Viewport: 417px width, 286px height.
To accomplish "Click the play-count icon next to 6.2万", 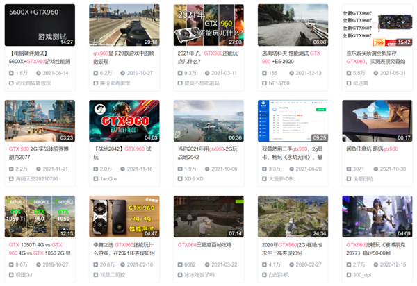I will click(96, 73).
